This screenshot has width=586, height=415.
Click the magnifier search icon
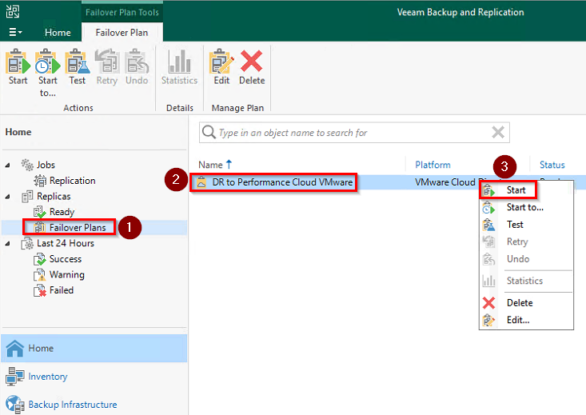point(209,133)
